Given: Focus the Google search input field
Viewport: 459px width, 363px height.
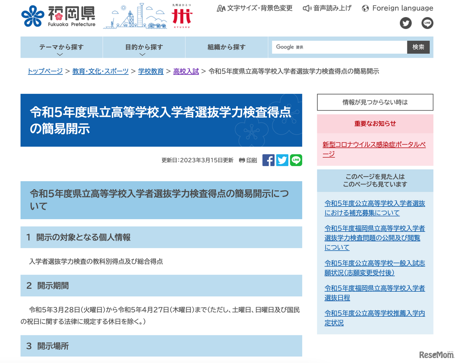Looking at the screenshot, I should pyautogui.click(x=339, y=47).
